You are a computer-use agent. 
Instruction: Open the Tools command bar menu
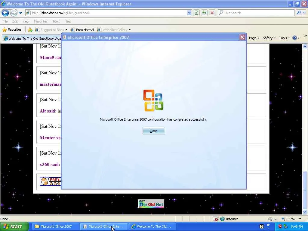(x=285, y=38)
